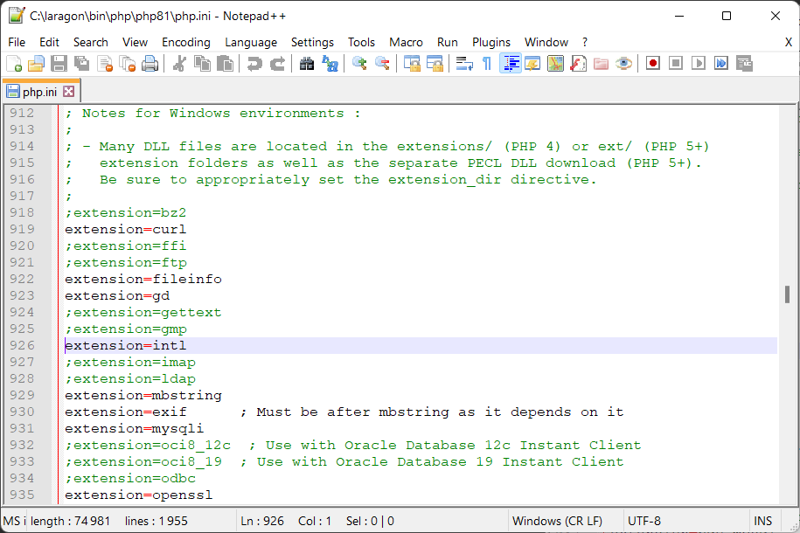The width and height of the screenshot is (800, 533).
Task: Open the Edit menu
Action: tap(50, 42)
